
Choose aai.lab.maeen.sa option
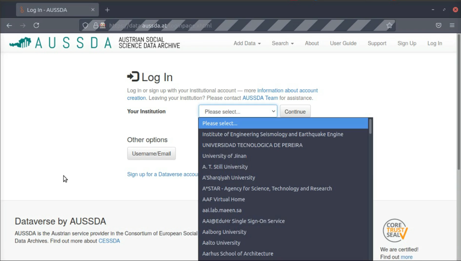pos(283,210)
